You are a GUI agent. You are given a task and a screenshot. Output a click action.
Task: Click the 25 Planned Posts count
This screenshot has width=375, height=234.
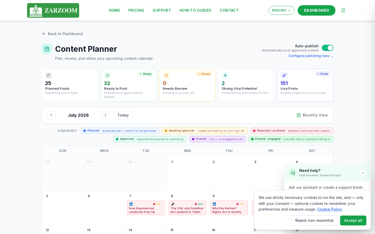tap(48, 83)
